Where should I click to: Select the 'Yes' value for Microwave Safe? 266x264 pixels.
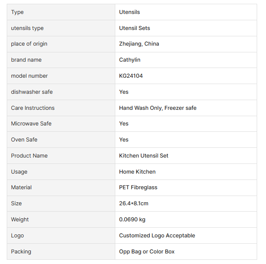pos(124,124)
